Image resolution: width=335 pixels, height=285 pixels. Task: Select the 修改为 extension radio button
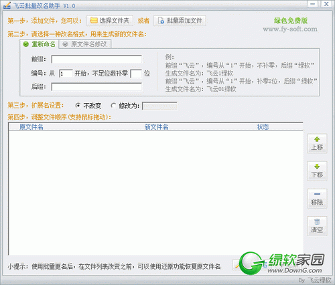(113, 105)
